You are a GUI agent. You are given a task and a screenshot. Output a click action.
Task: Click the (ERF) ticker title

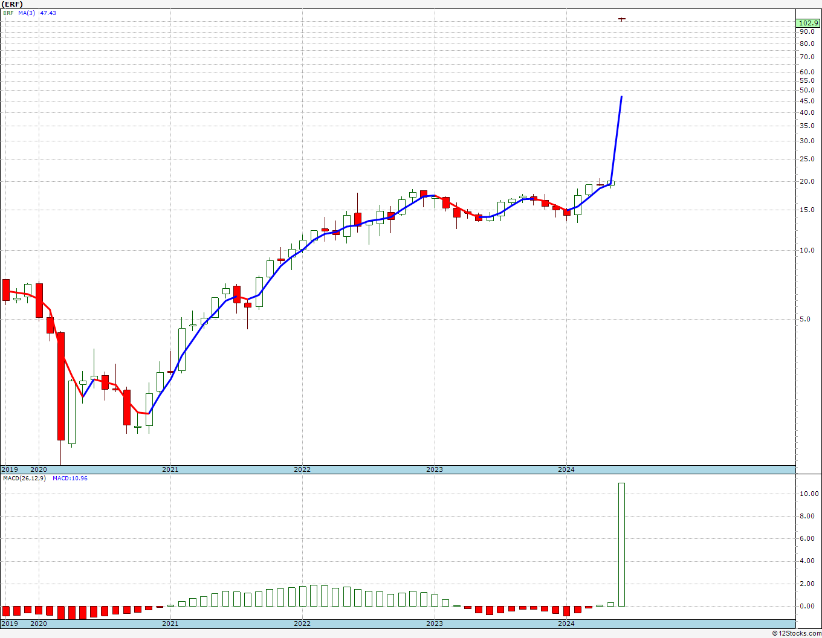(x=12, y=4)
